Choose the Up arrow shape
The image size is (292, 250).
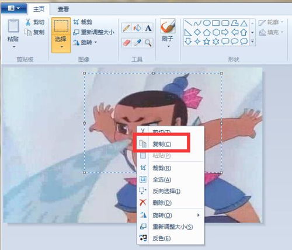[x=244, y=32]
